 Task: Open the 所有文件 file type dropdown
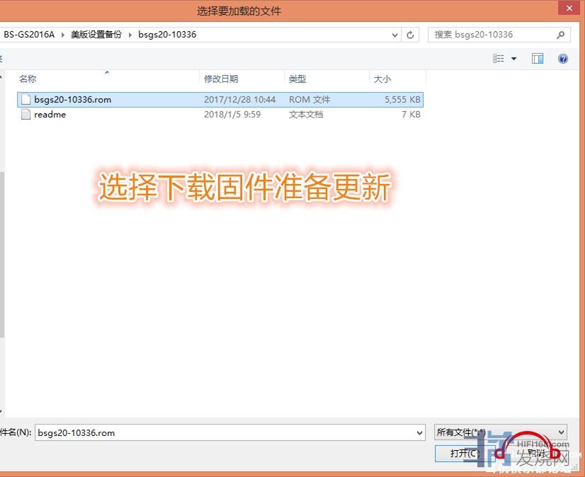(x=500, y=432)
